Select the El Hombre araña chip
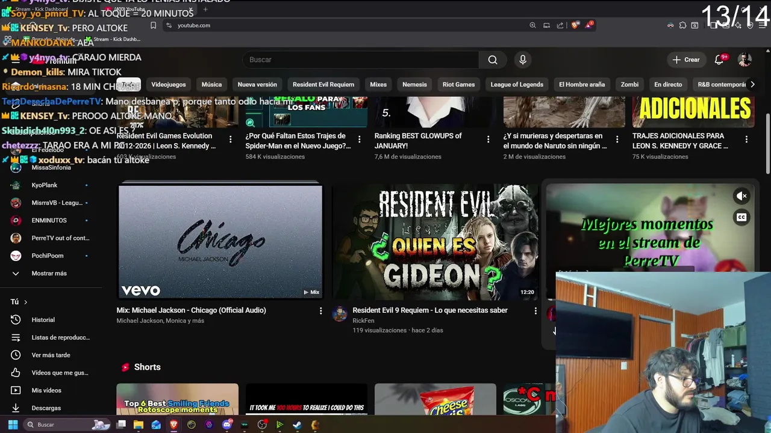This screenshot has height=433, width=771. coord(582,84)
